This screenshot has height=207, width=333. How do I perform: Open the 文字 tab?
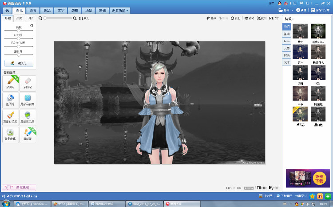61,10
